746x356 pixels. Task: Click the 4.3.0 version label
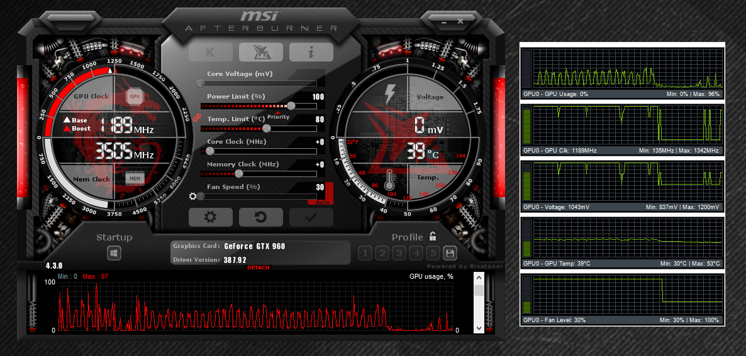(54, 266)
